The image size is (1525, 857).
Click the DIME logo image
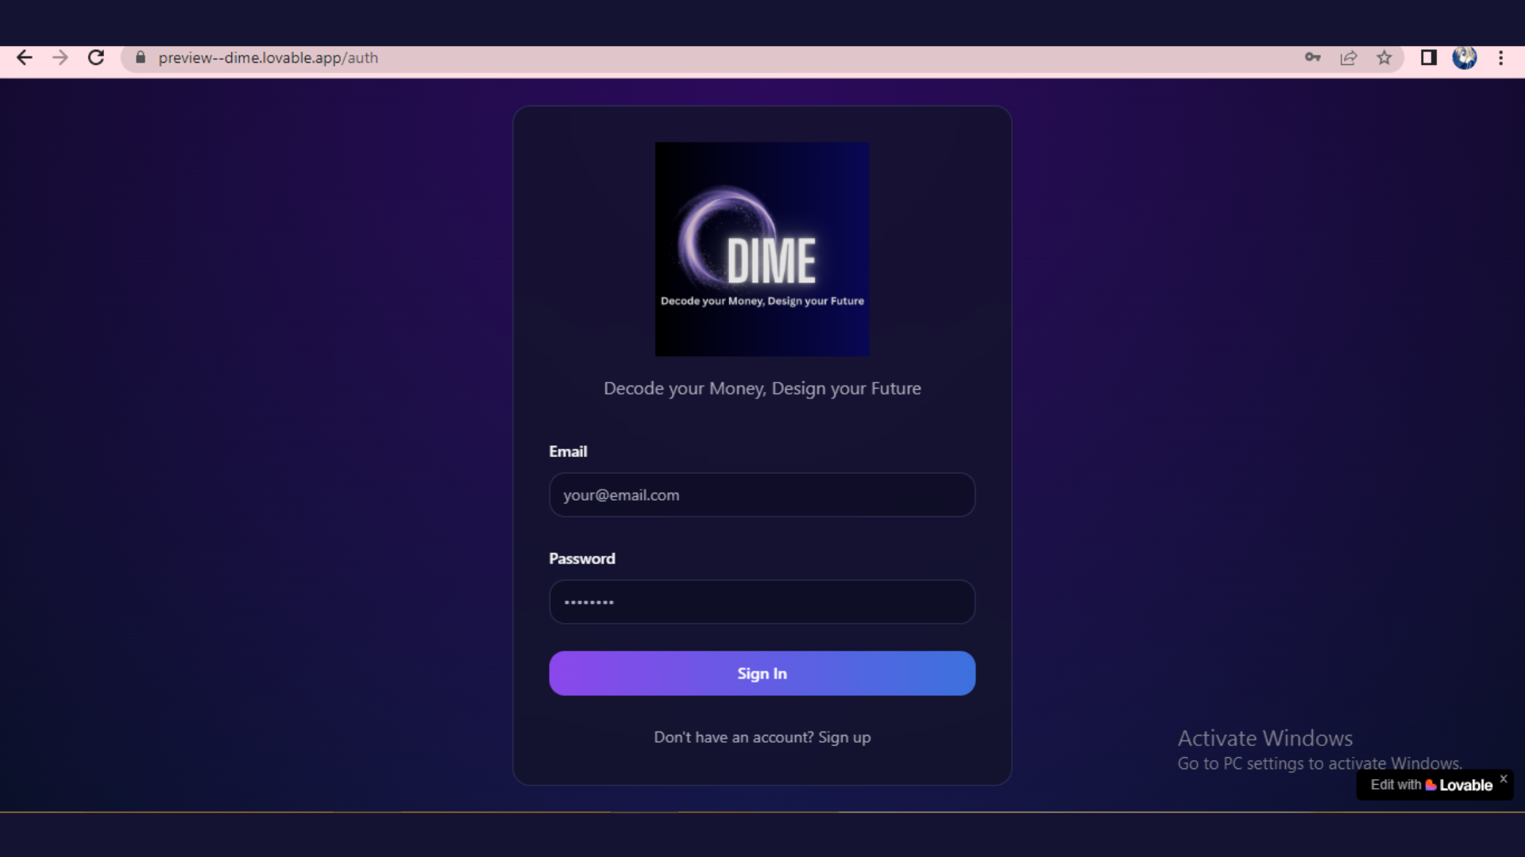click(762, 249)
